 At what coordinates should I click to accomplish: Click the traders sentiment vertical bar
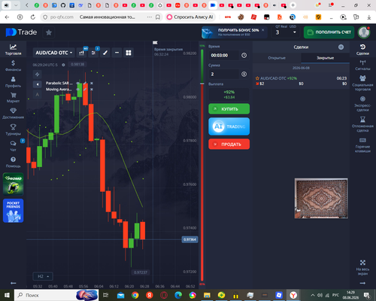[202, 164]
